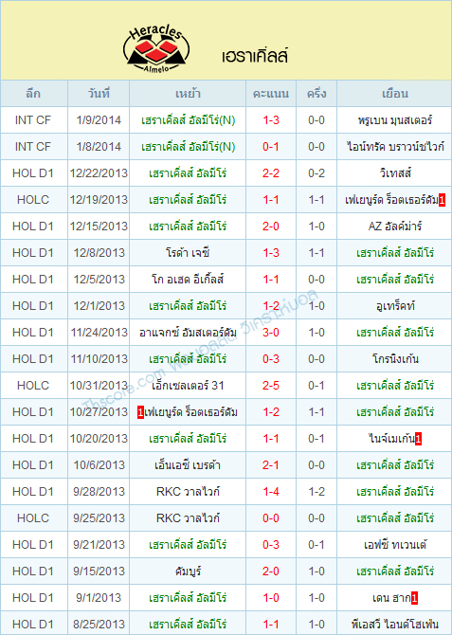Click the date 10/20/2013
The height and width of the screenshot is (635, 452).
[99, 439]
